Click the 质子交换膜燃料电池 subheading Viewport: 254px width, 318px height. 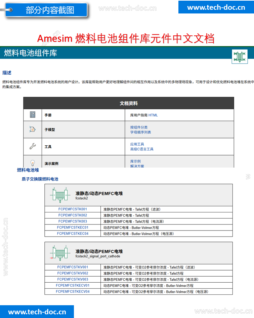coord(40,179)
